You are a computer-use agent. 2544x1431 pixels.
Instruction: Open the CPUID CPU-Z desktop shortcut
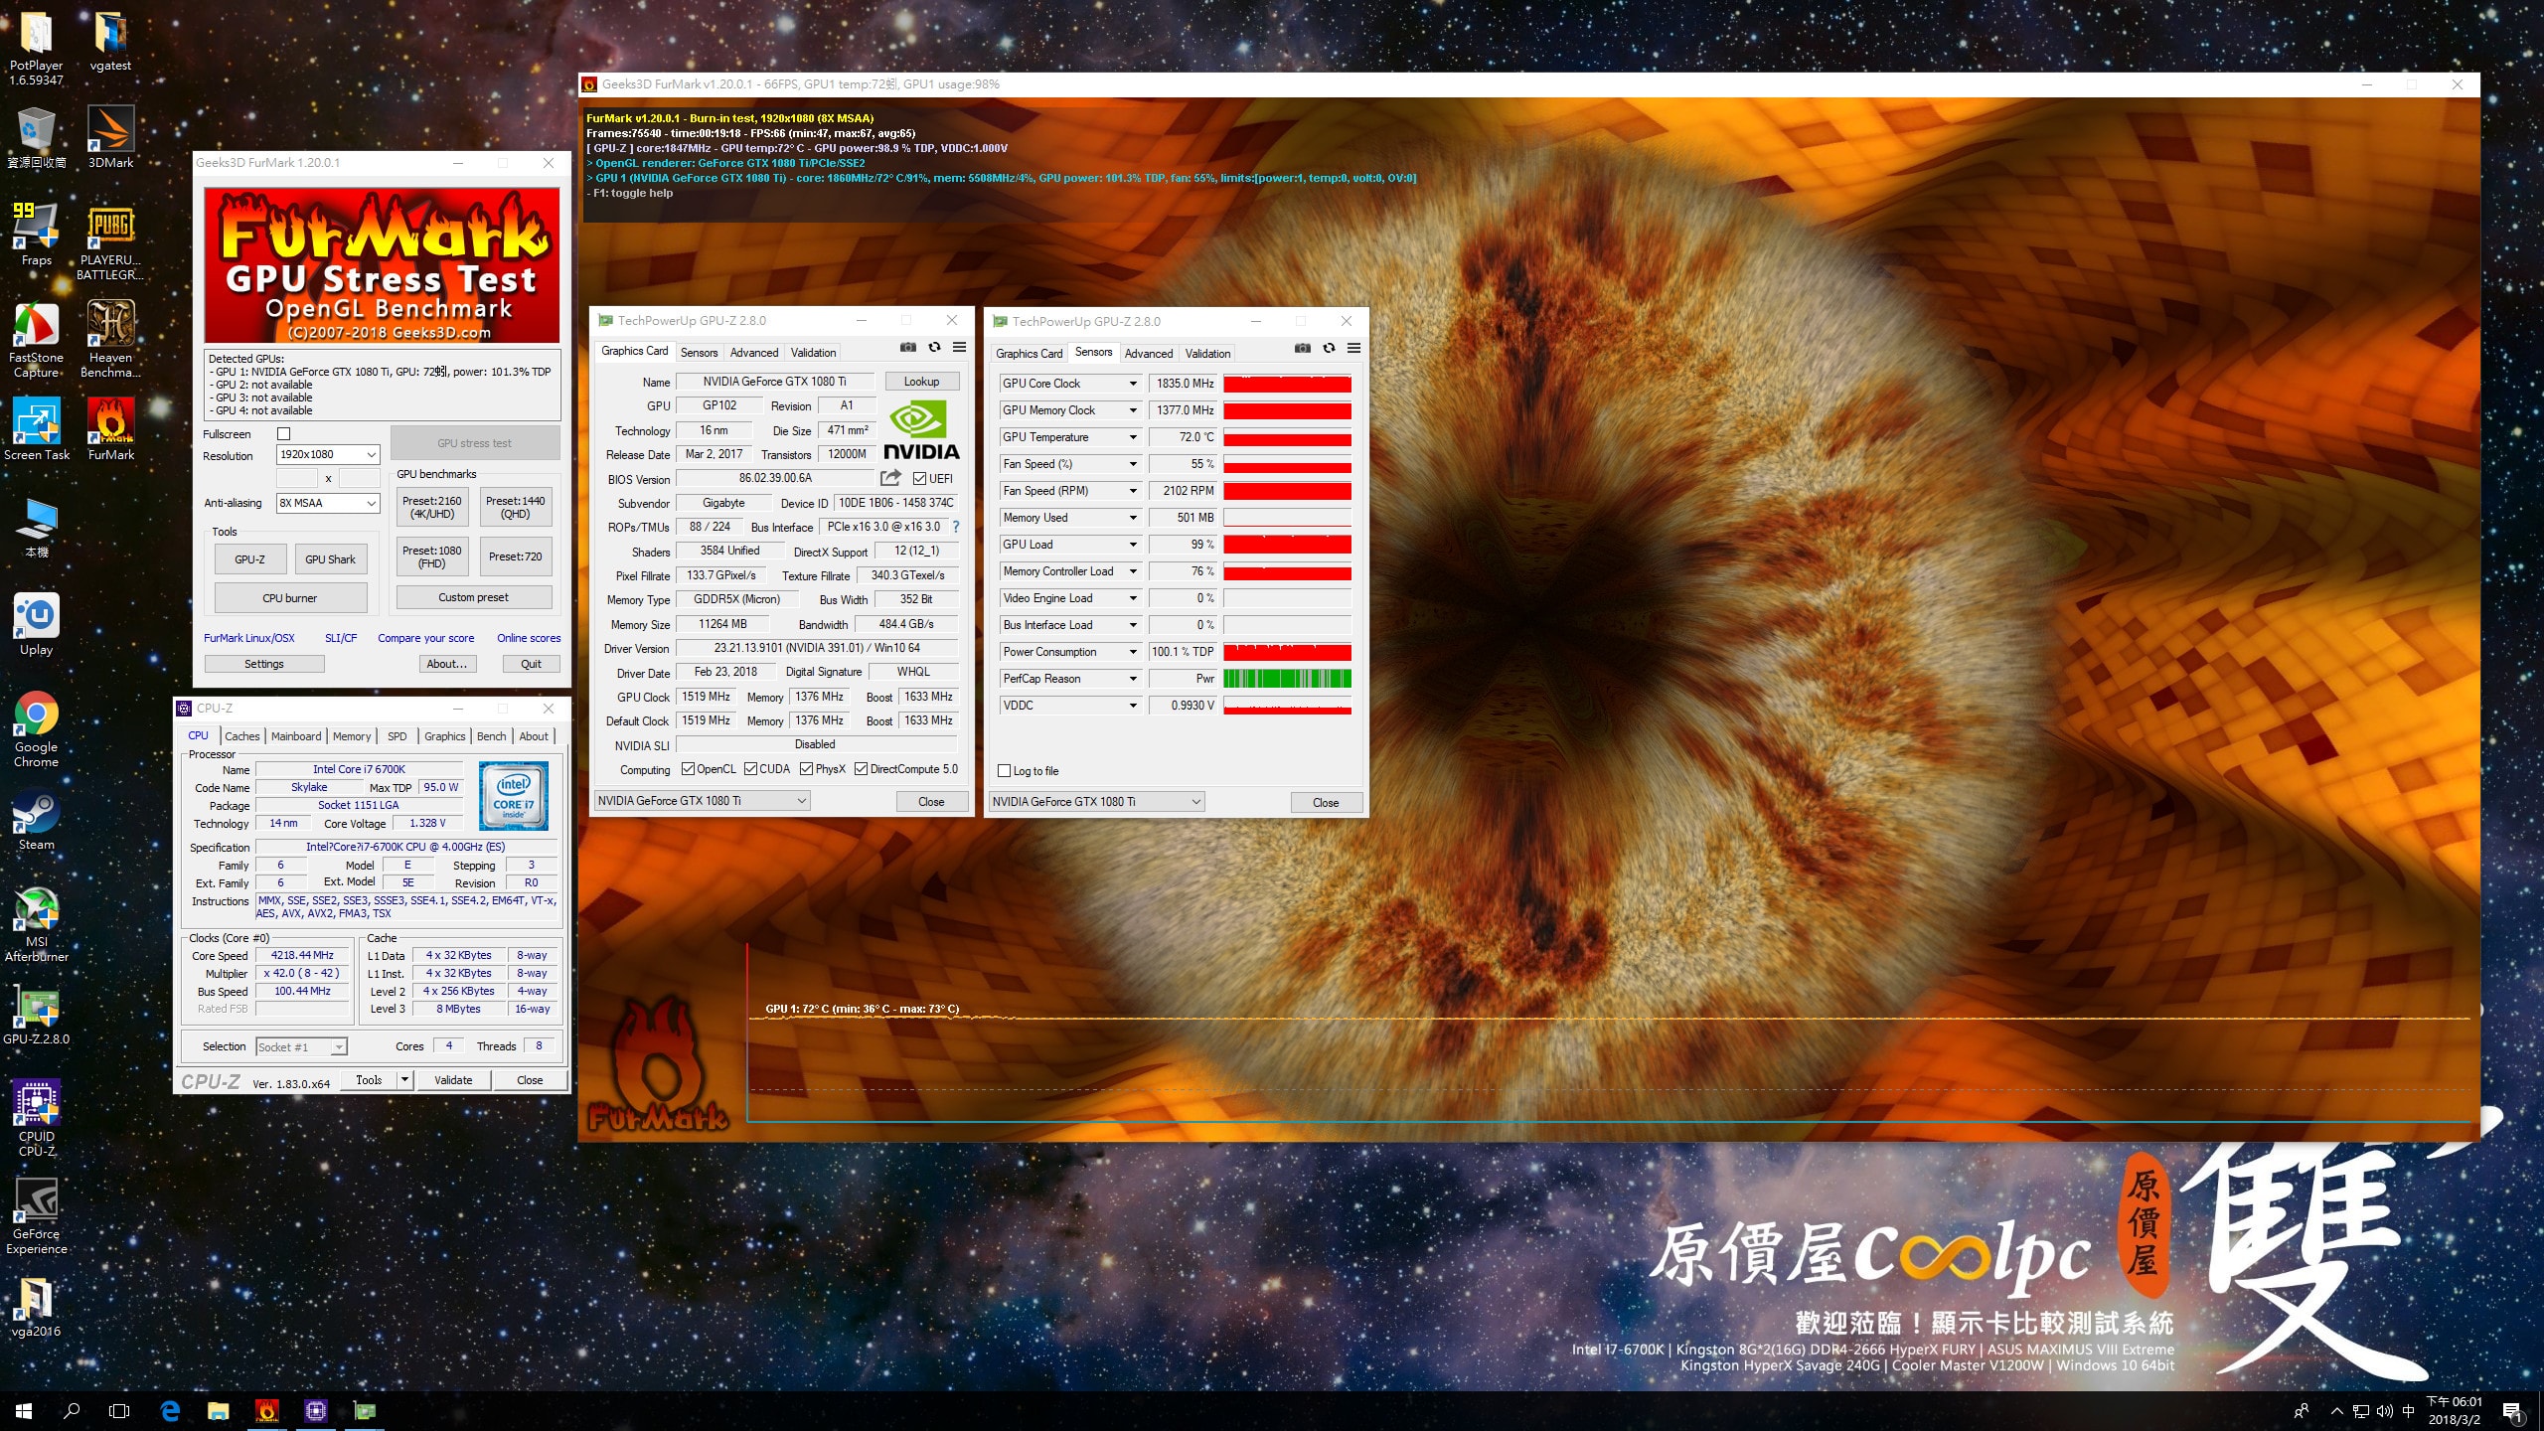(37, 1119)
